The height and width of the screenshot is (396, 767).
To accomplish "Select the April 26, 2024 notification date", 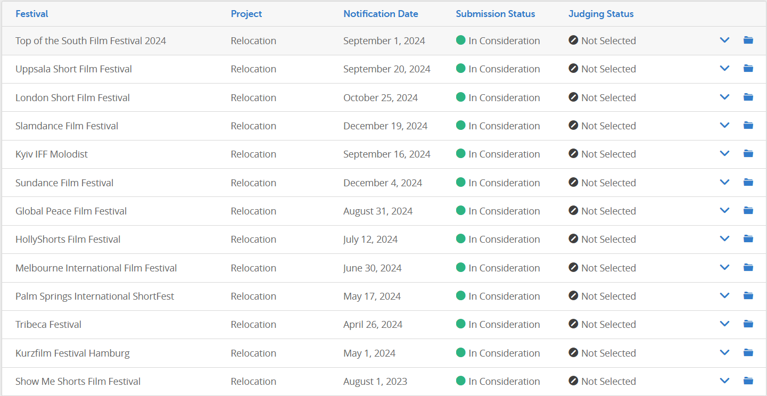I will [373, 325].
